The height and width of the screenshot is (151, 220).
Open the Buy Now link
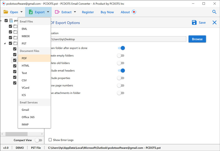107,12
